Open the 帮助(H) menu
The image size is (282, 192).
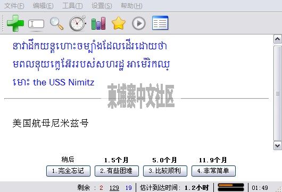tap(131, 6)
